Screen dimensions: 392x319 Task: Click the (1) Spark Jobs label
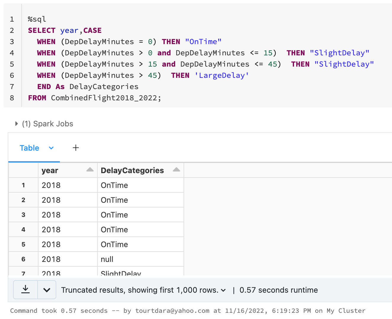click(48, 124)
